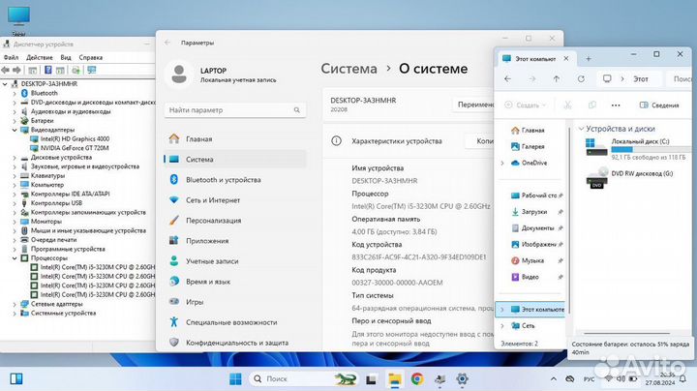Click the three-dots more options in Explorer
The width and height of the screenshot is (697, 391).
tap(616, 105)
